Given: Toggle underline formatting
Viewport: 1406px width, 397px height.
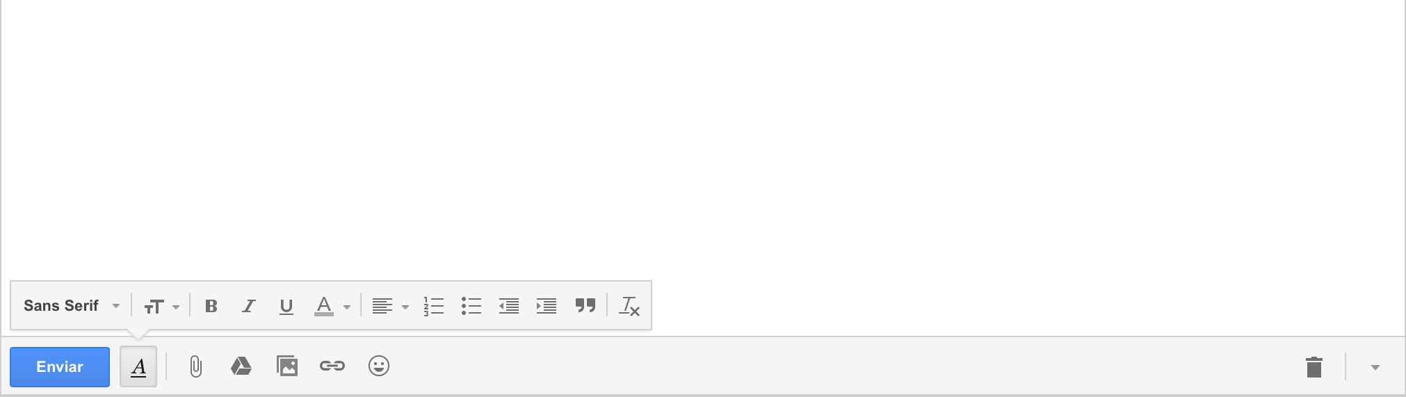Looking at the screenshot, I should point(286,306).
